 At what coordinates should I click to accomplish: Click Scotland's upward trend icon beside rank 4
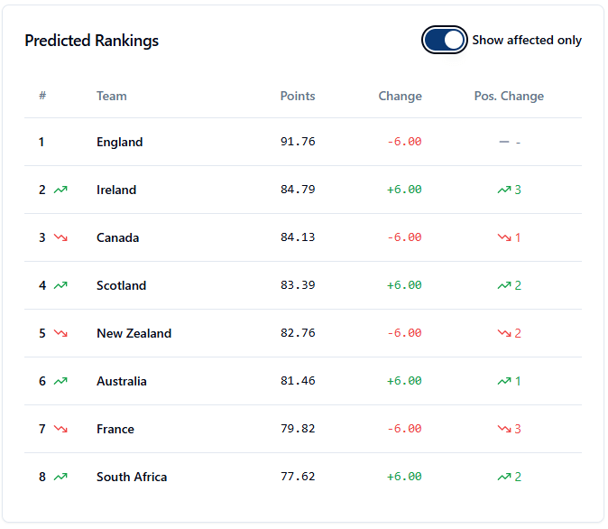coord(60,285)
